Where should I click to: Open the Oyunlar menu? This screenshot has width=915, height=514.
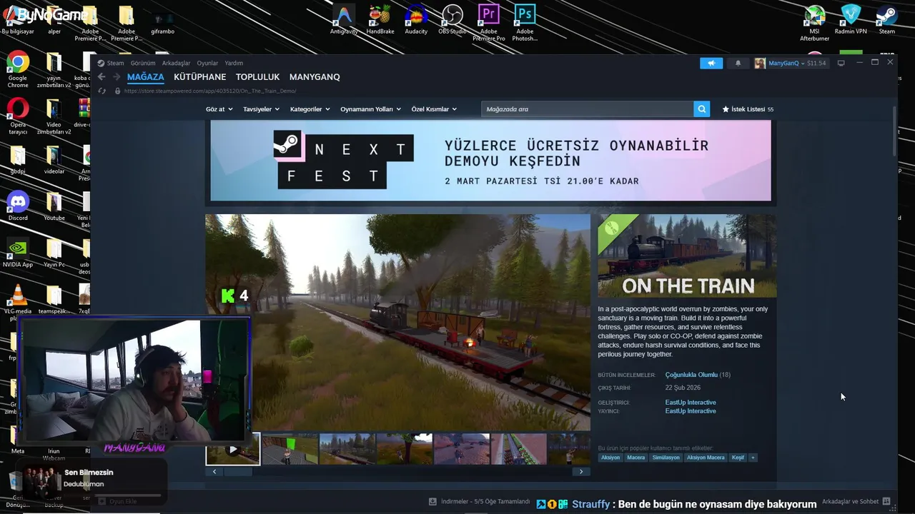coord(207,63)
